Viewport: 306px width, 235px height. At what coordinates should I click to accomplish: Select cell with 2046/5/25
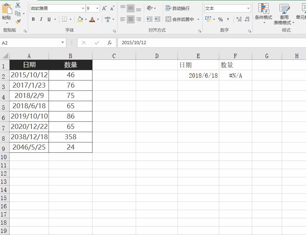29,147
